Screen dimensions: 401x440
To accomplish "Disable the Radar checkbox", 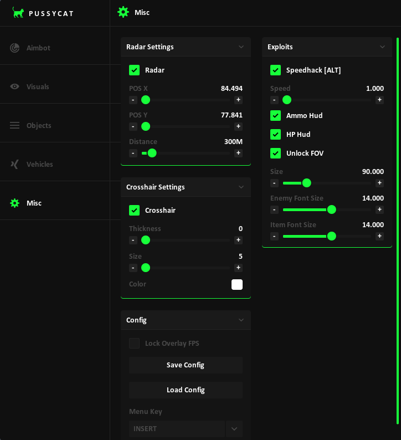I will click(x=134, y=70).
